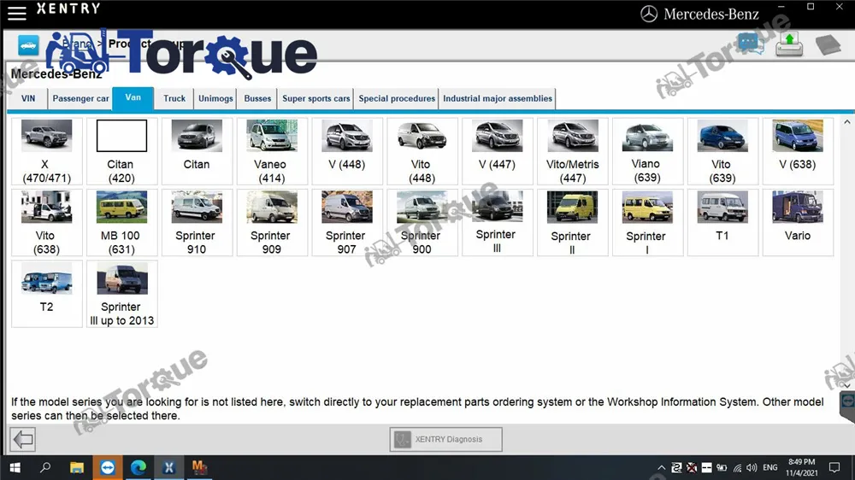Select the T1 model
This screenshot has height=480, width=855.
[722, 222]
